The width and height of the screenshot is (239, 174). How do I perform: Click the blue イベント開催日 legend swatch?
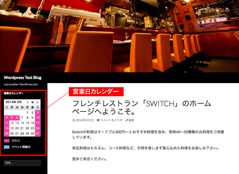click(x=7, y=147)
